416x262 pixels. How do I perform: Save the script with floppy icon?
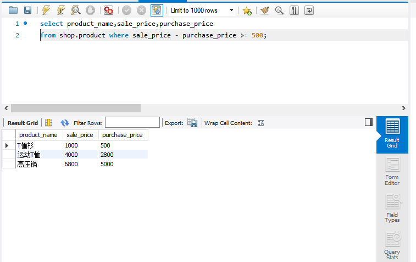(x=27, y=10)
